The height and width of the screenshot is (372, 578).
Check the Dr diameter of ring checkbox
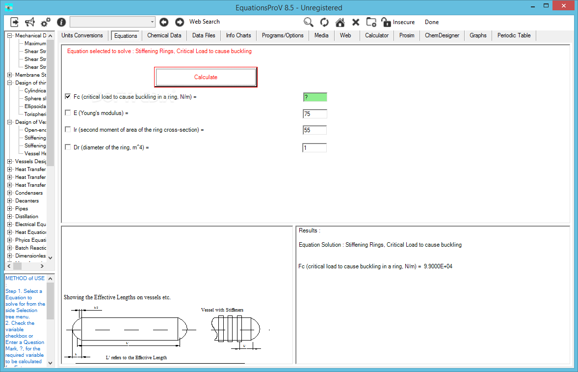tap(67, 147)
